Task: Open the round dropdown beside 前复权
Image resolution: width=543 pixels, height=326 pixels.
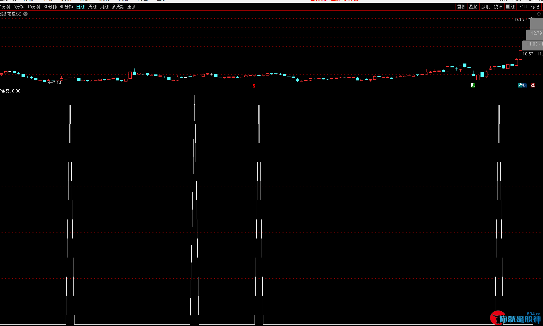Action: click(x=25, y=14)
